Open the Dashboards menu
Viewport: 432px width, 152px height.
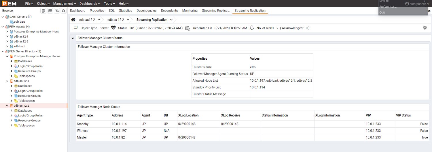[90, 3]
